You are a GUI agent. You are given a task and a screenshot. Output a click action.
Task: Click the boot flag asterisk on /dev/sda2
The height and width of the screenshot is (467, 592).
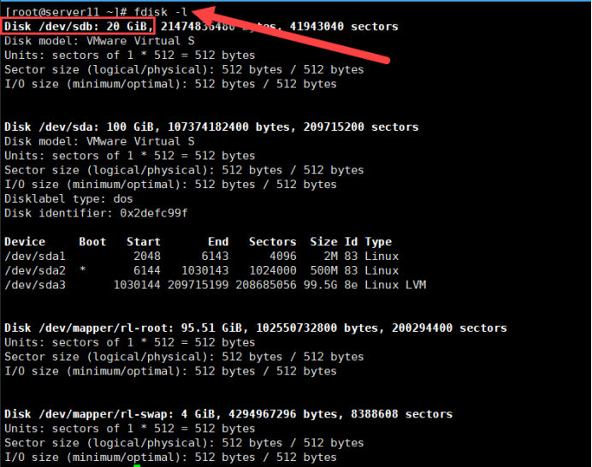[x=83, y=271]
